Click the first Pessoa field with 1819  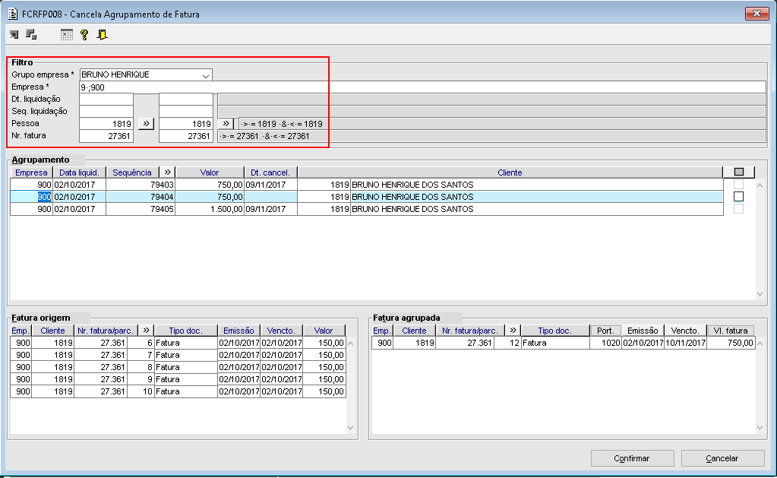pos(106,123)
